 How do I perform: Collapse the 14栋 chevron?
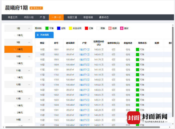pos(29,120)
